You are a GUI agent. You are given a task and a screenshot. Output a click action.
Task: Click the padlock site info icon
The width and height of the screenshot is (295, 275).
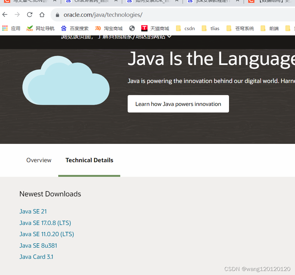tap(57, 15)
